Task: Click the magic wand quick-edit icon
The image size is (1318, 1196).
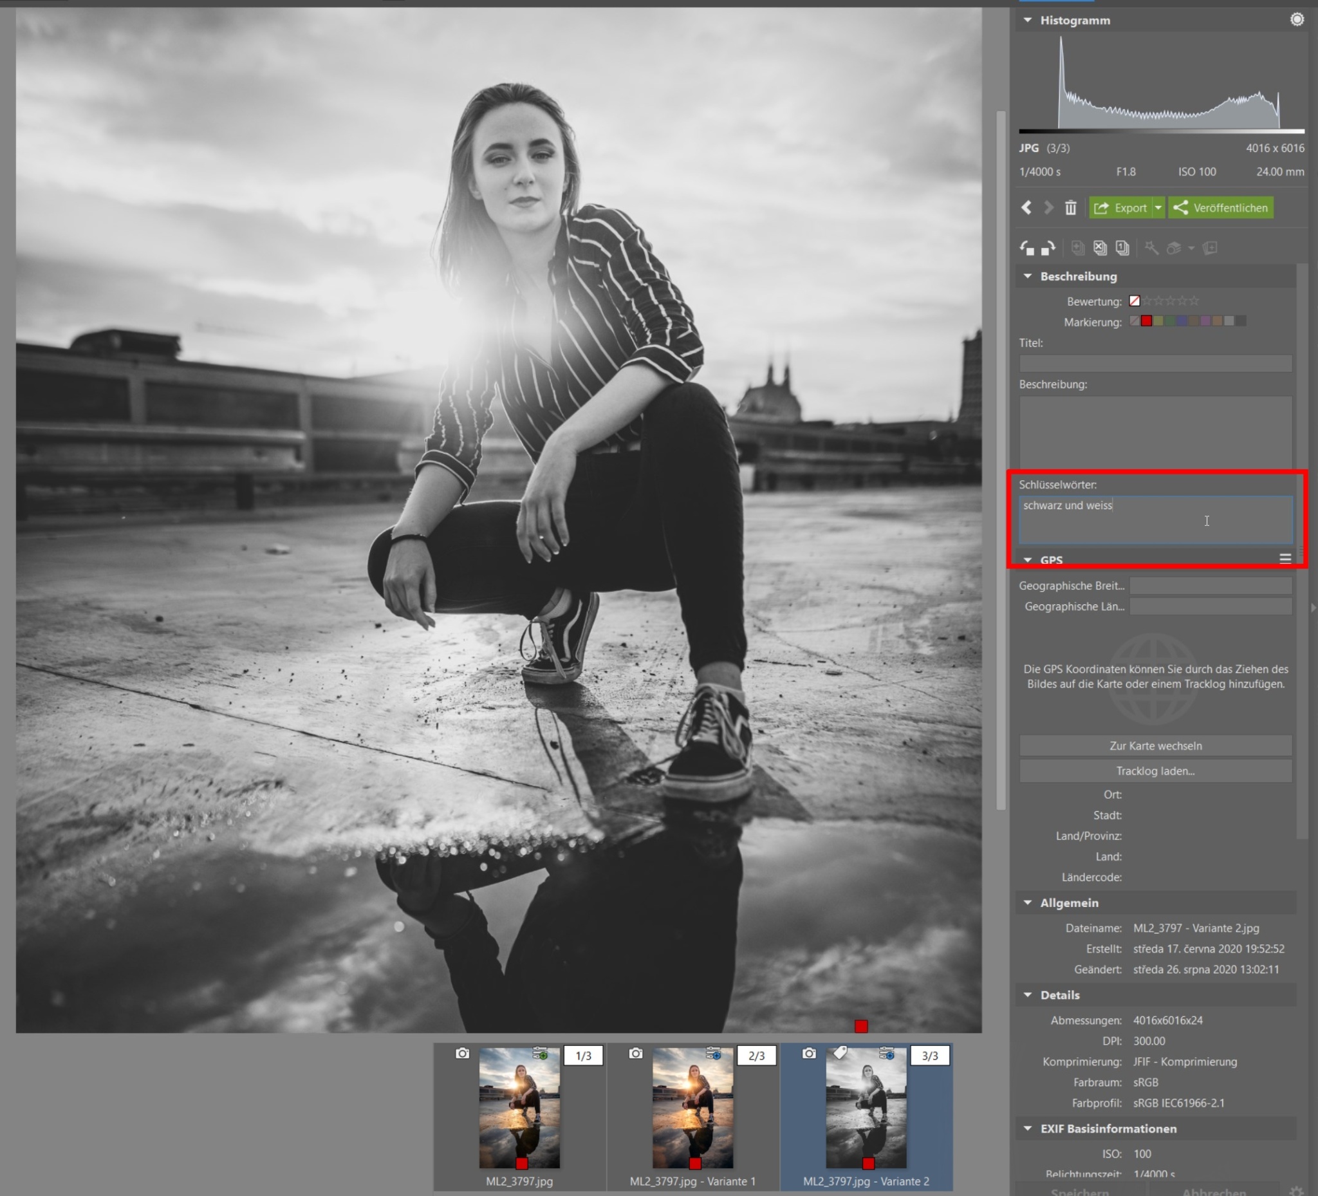Action: (x=1152, y=248)
